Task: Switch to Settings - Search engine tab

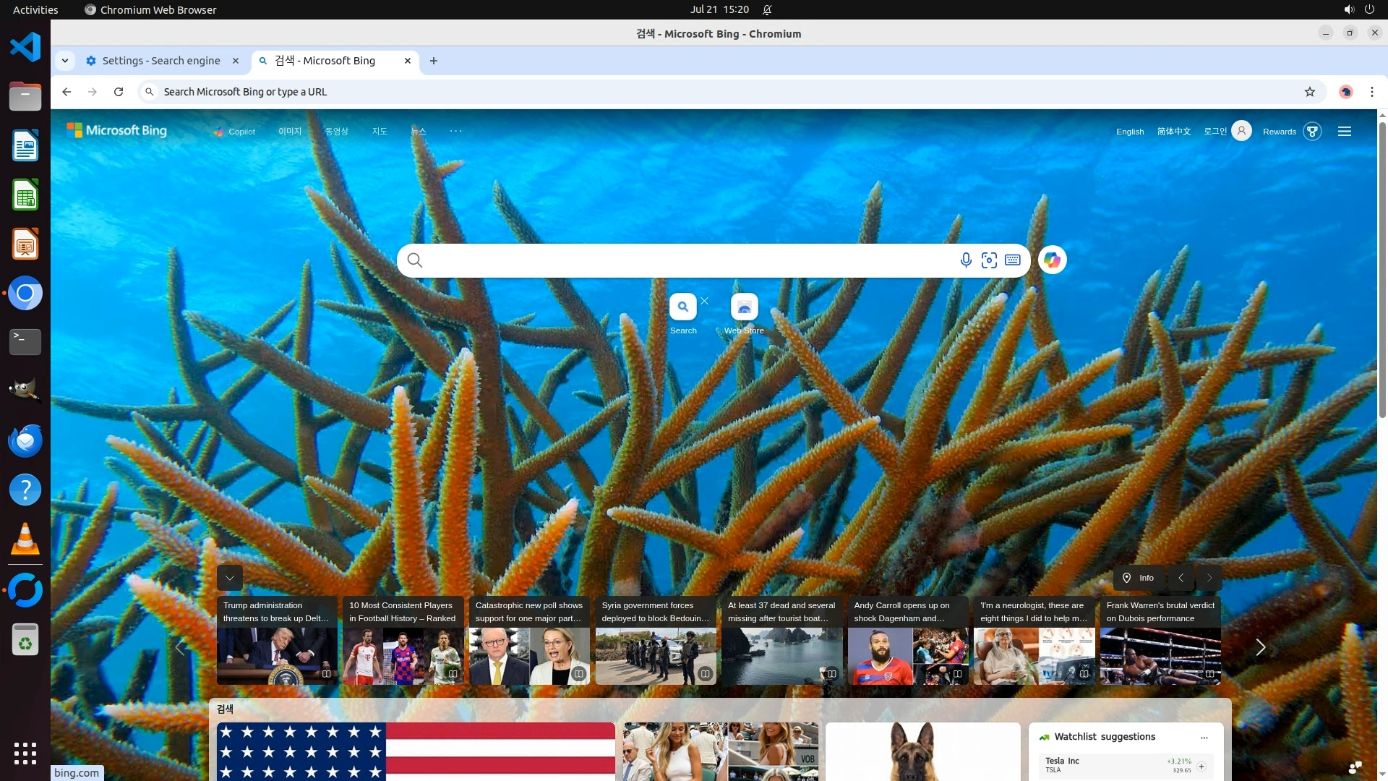Action: [x=160, y=61]
